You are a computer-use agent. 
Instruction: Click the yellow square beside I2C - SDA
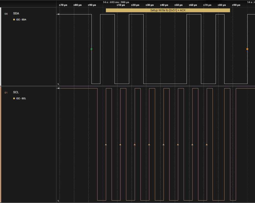coord(14,20)
